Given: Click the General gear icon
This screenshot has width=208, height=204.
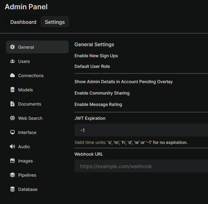Looking at the screenshot, I should tap(12, 47).
